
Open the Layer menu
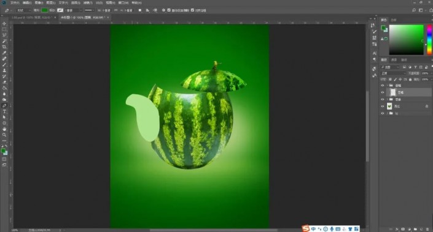[51, 2]
